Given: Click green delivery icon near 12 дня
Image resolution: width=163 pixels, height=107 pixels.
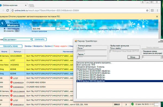Looking at the screenshot, I should coord(133,104).
